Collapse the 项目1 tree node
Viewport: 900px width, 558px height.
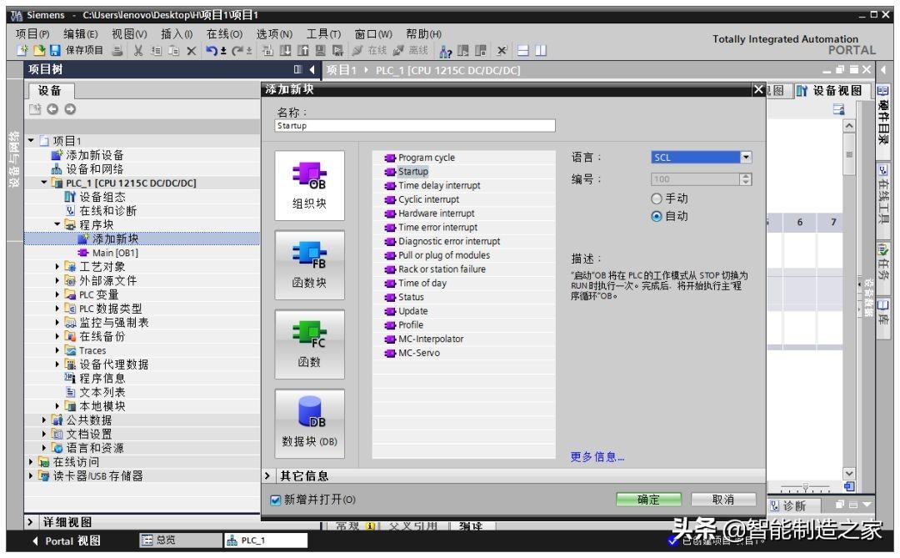pos(32,140)
